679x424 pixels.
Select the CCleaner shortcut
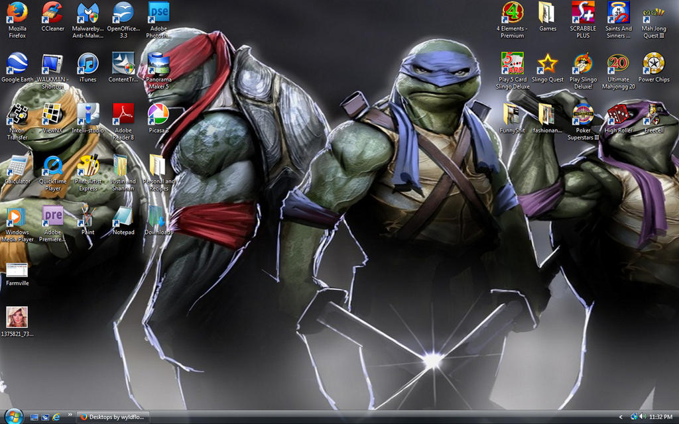[52, 13]
